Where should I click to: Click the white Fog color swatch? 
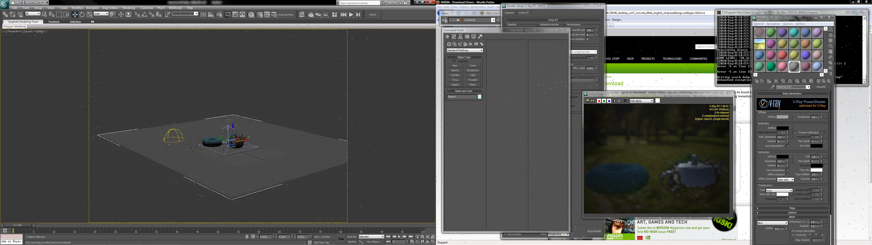pyautogui.click(x=817, y=170)
